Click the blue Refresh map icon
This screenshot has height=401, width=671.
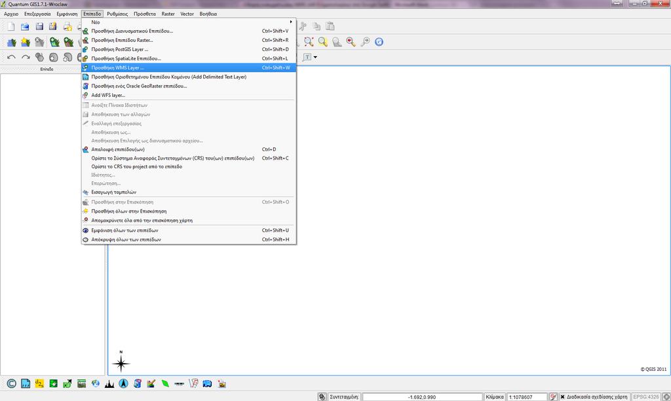click(379, 41)
